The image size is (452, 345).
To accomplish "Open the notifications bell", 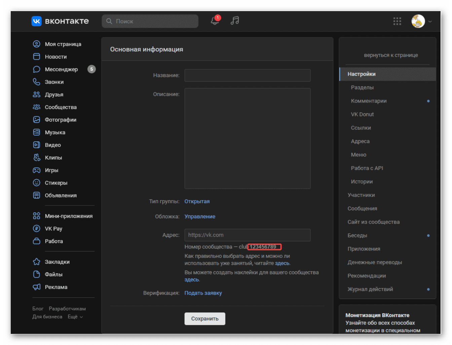I will (x=215, y=21).
